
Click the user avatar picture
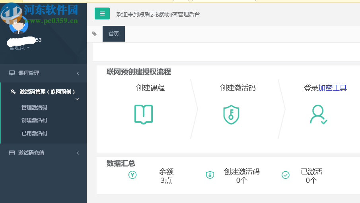pos(19,25)
